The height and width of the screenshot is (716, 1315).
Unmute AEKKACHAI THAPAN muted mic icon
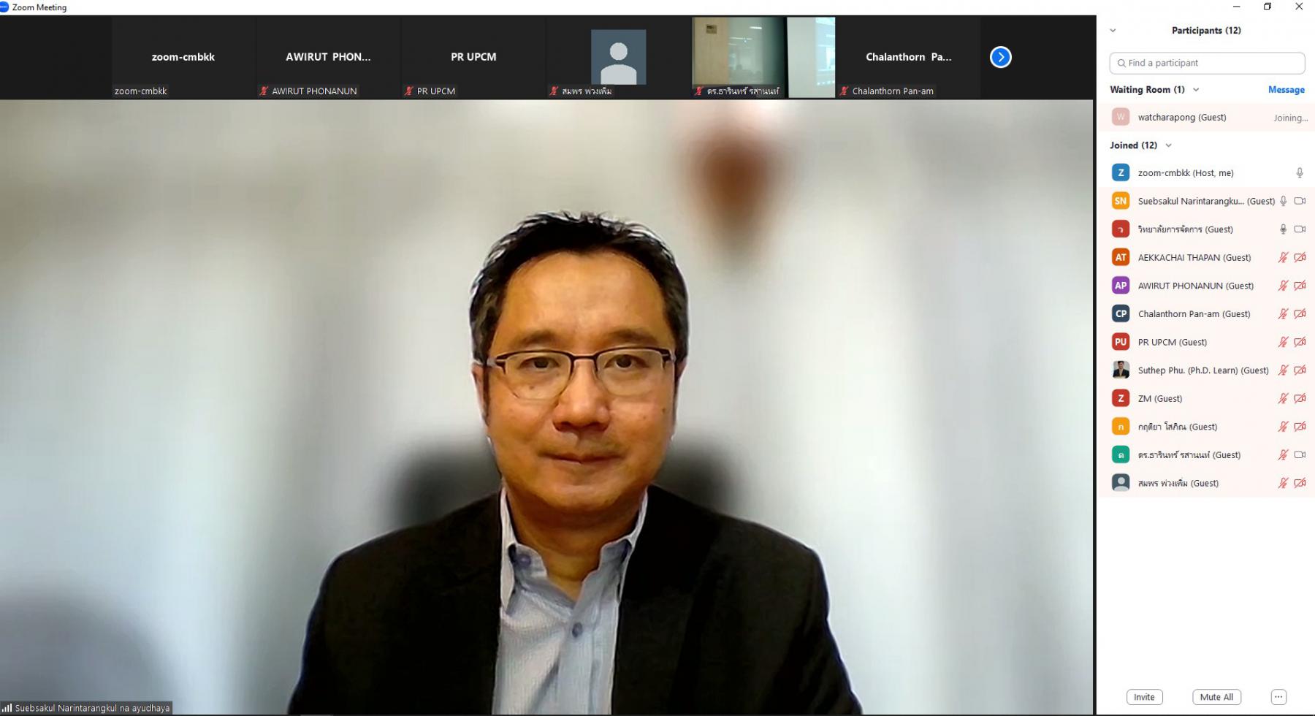[1283, 257]
